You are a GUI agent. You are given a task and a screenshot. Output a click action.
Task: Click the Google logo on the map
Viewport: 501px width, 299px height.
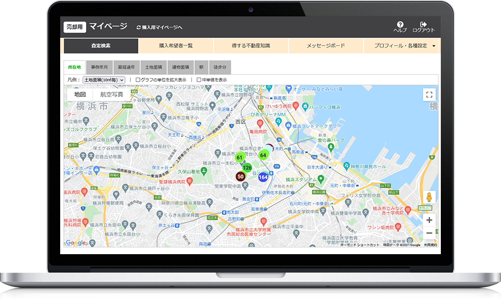click(x=75, y=243)
